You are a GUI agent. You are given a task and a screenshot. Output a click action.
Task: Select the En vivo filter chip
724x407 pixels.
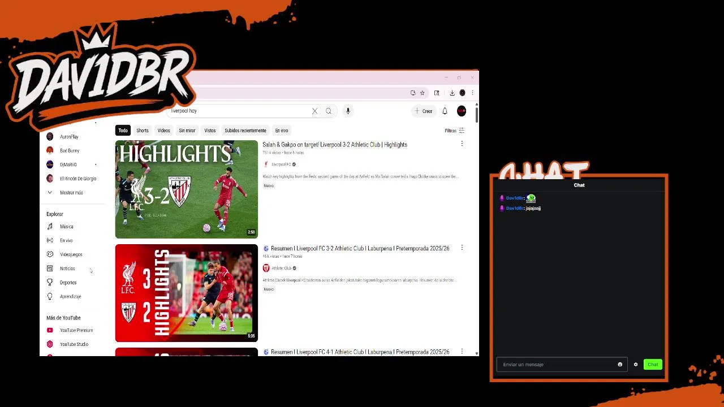(282, 131)
